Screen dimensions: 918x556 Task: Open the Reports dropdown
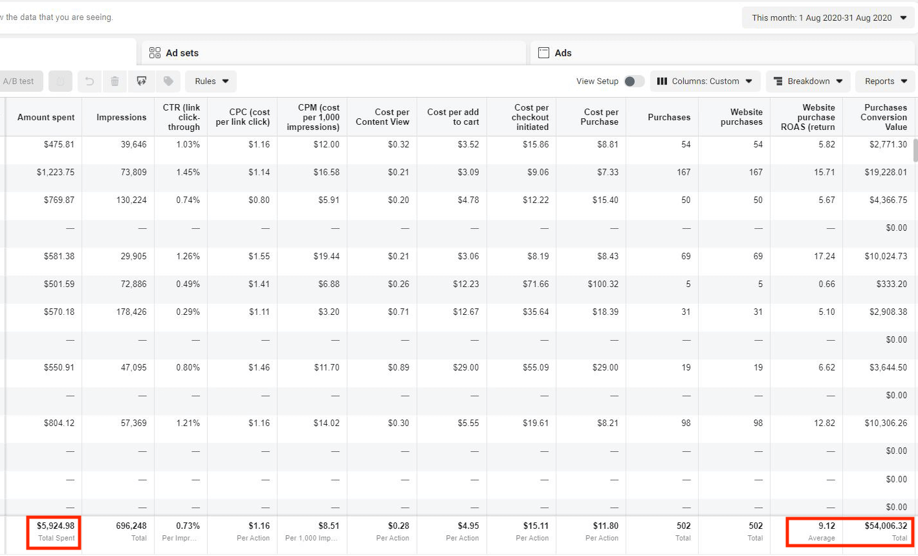(885, 81)
